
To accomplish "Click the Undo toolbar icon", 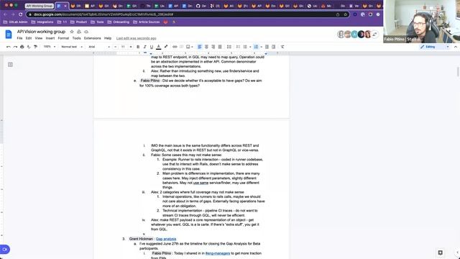I will (x=8, y=47).
